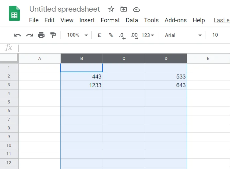The height and width of the screenshot is (169, 230).
Task: Click the Google Sheets home logo
Action: pyautogui.click(x=14, y=14)
